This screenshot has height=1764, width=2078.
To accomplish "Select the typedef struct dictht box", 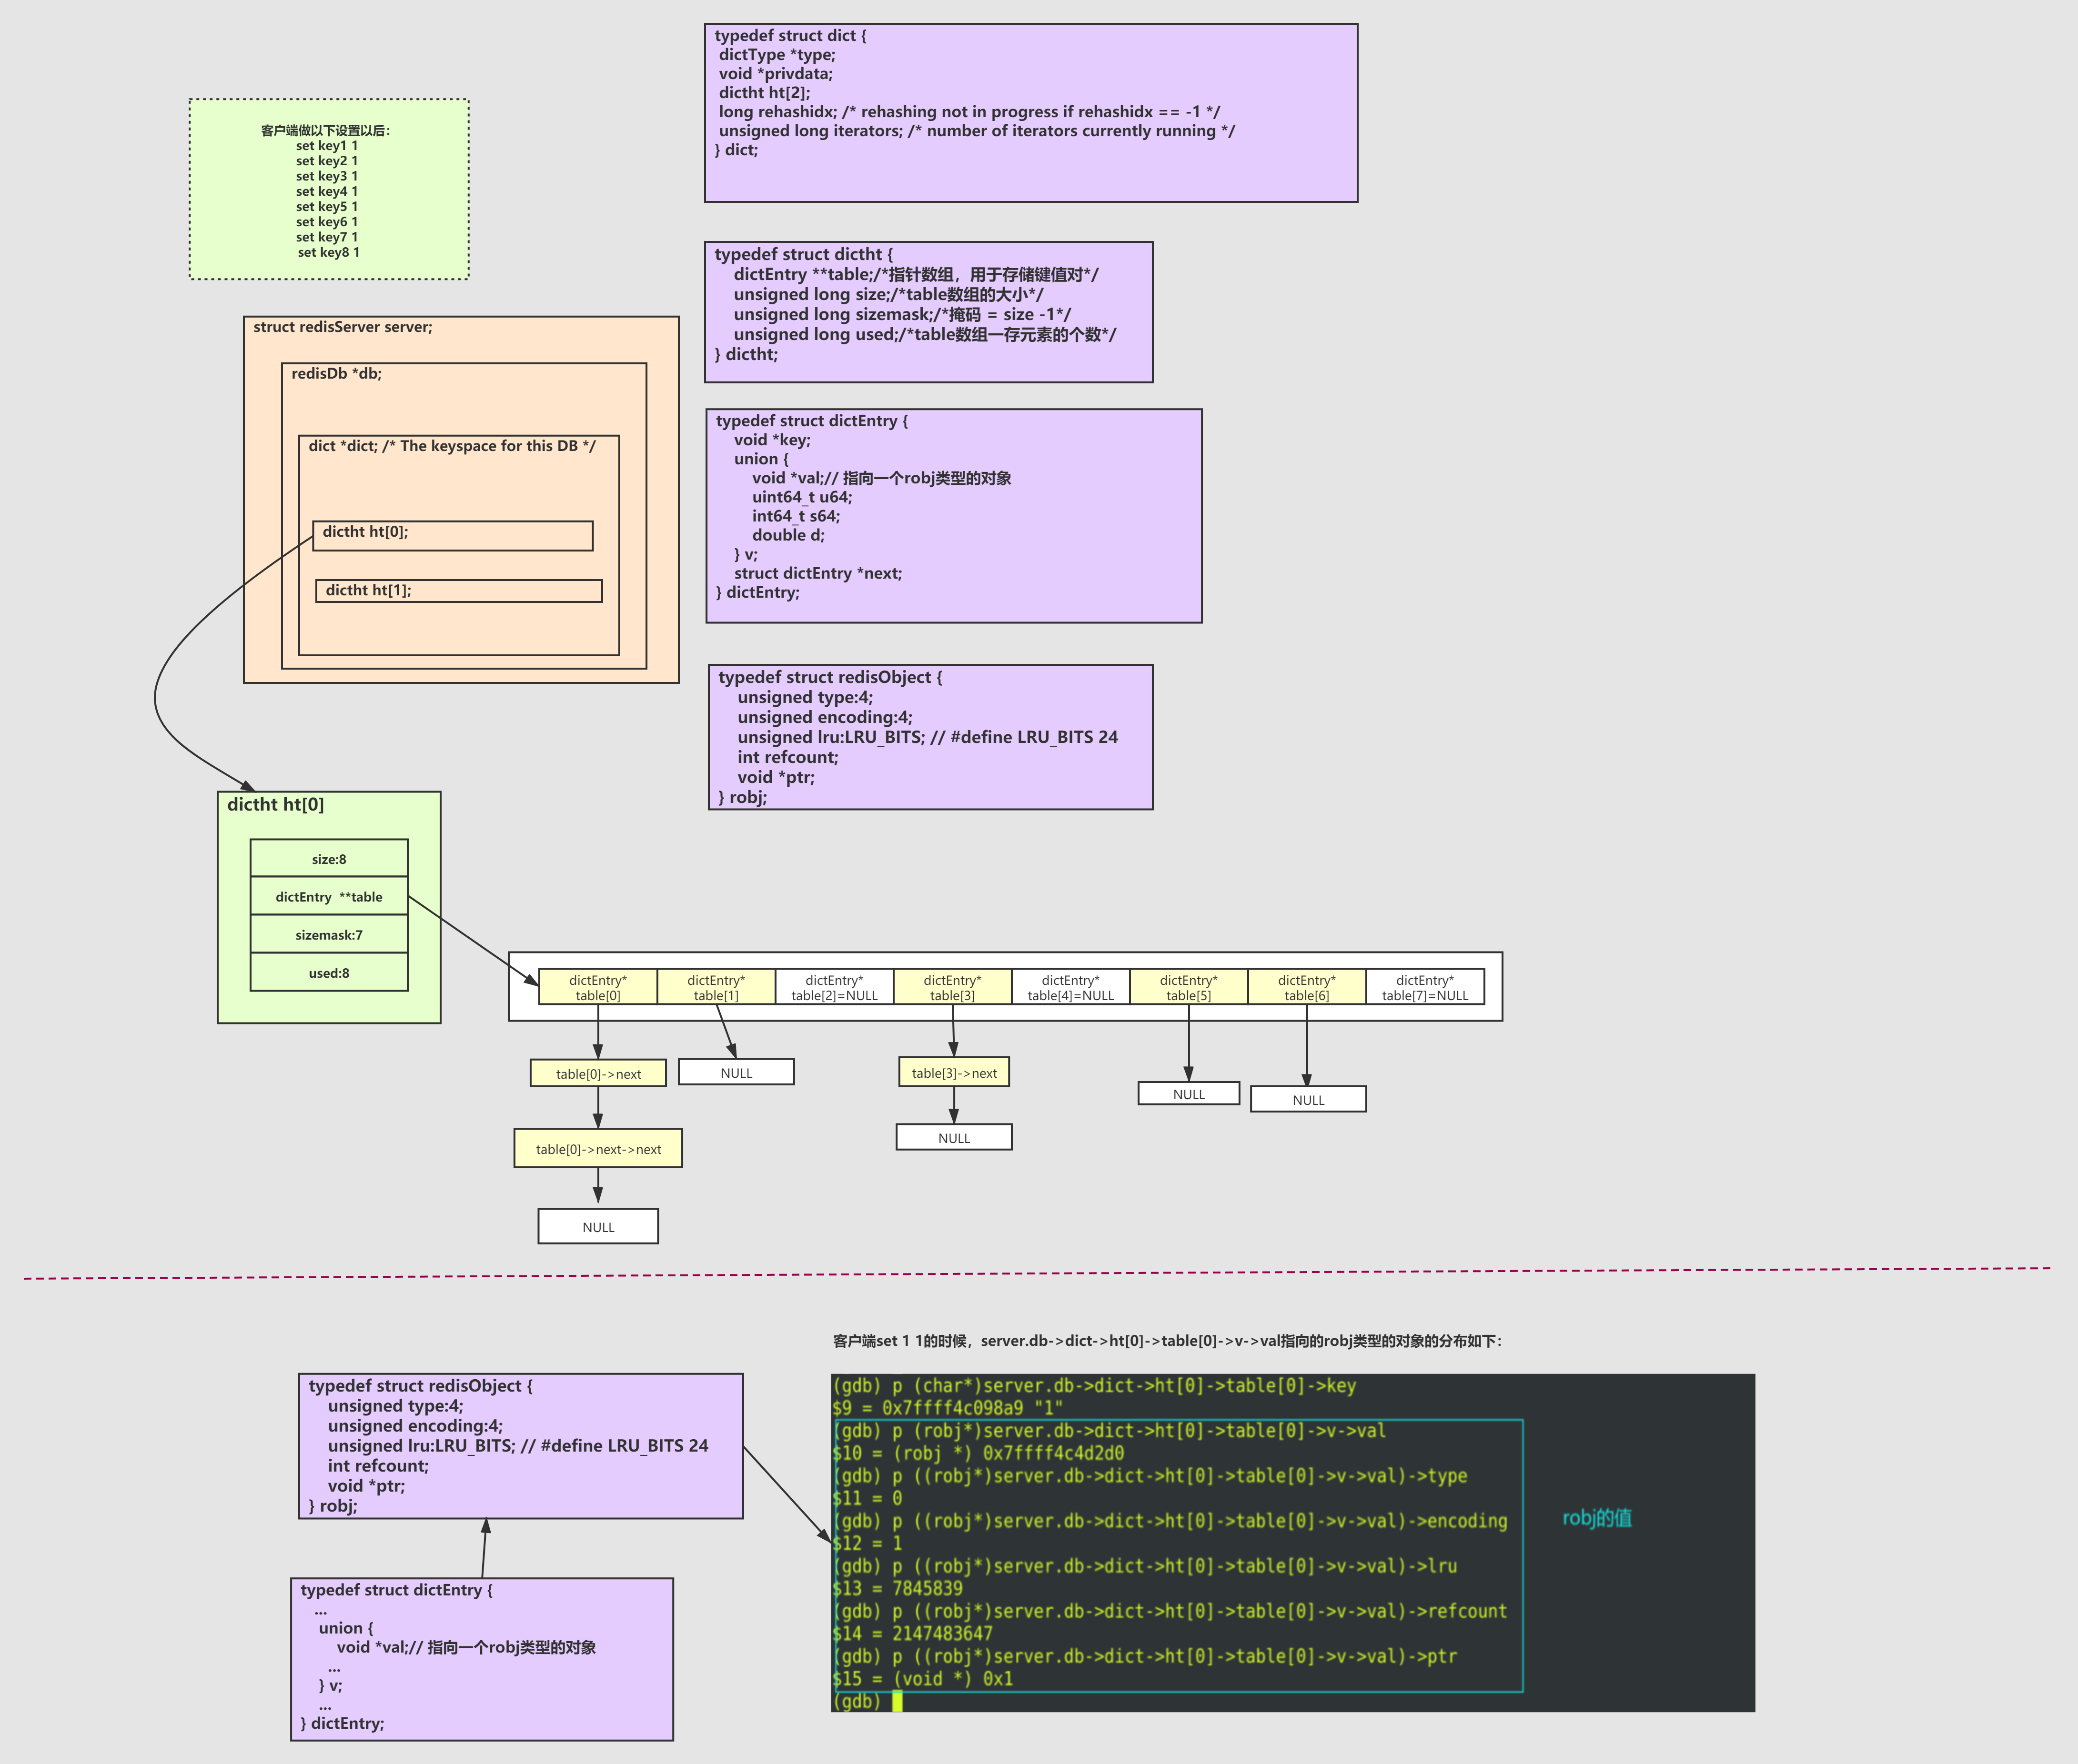I will click(928, 312).
